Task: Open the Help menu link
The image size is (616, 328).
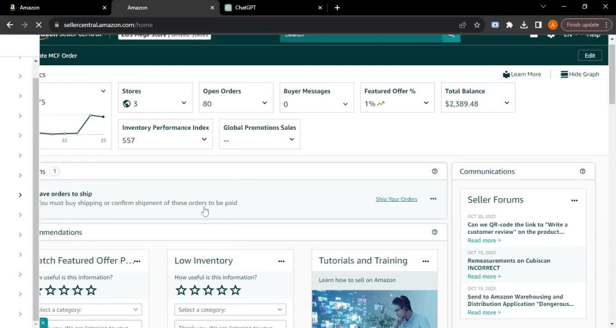Action: [x=593, y=36]
